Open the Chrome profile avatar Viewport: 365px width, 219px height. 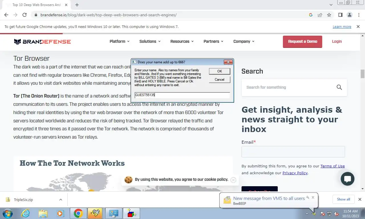coord(349,15)
